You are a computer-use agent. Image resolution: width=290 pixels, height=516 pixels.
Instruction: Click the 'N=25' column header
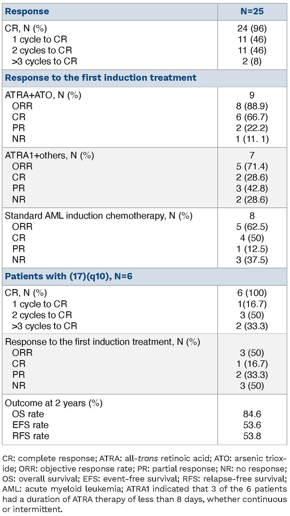click(x=252, y=11)
